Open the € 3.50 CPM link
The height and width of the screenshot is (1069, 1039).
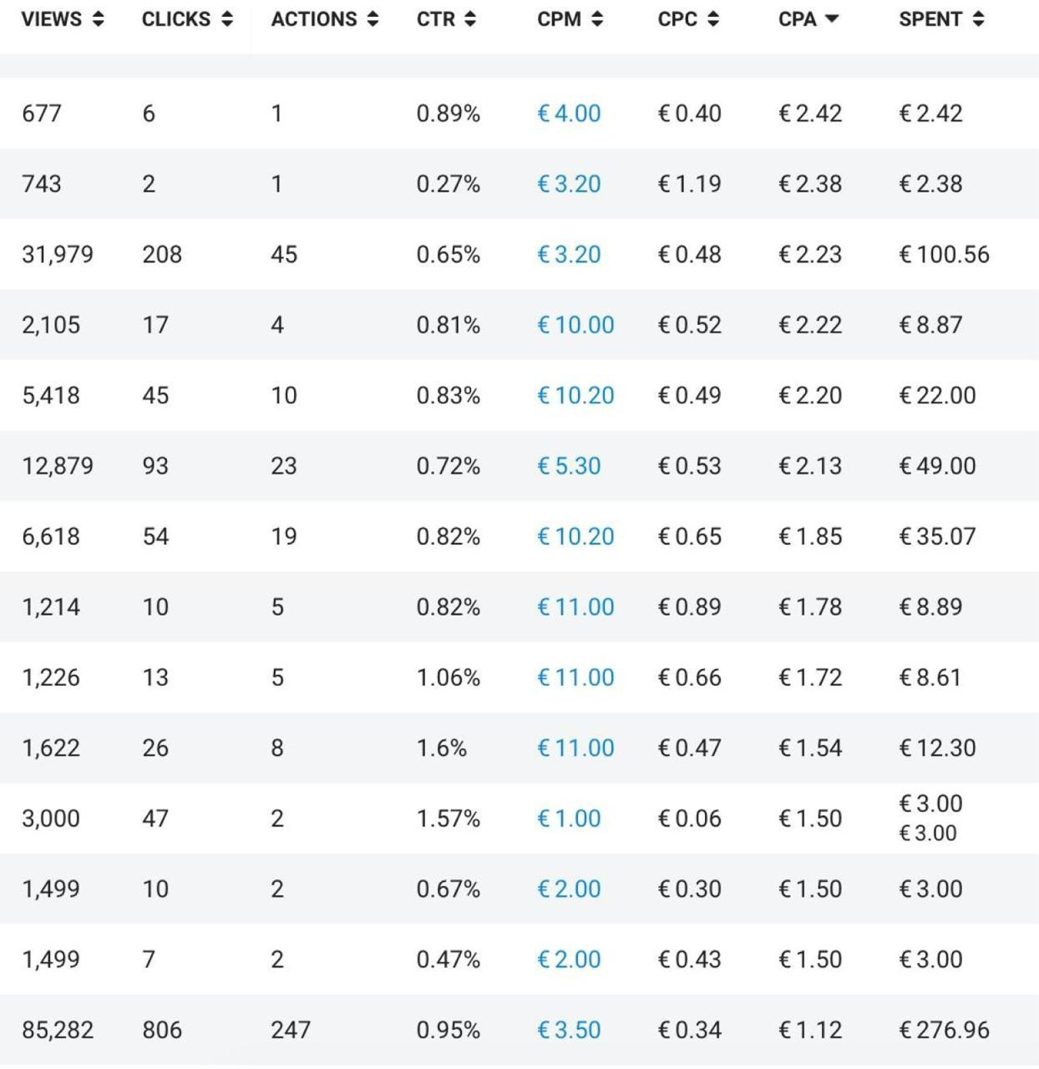pos(569,1030)
